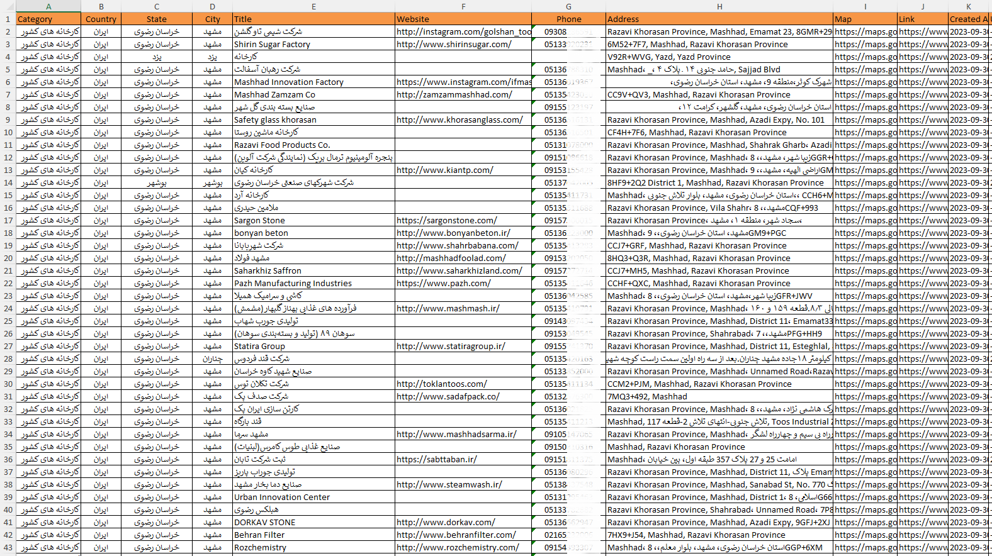992x556 pixels.
Task: Click the select-all corner of the sheet
Action: 8,6
